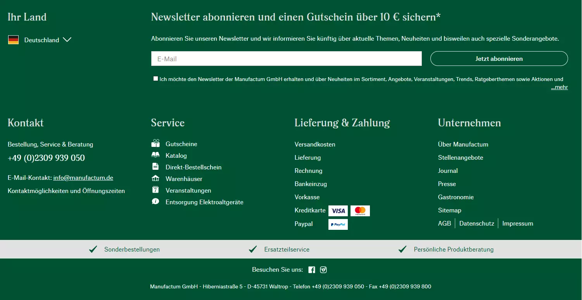Expand the Deutschland country dropdown chevron
This screenshot has width=582, height=300.
(x=67, y=40)
